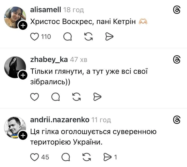Image resolution: width=187 pixels, height=167 pixels.
Task: Follow alisamell using plus badge
Action: pyautogui.click(x=23, y=25)
